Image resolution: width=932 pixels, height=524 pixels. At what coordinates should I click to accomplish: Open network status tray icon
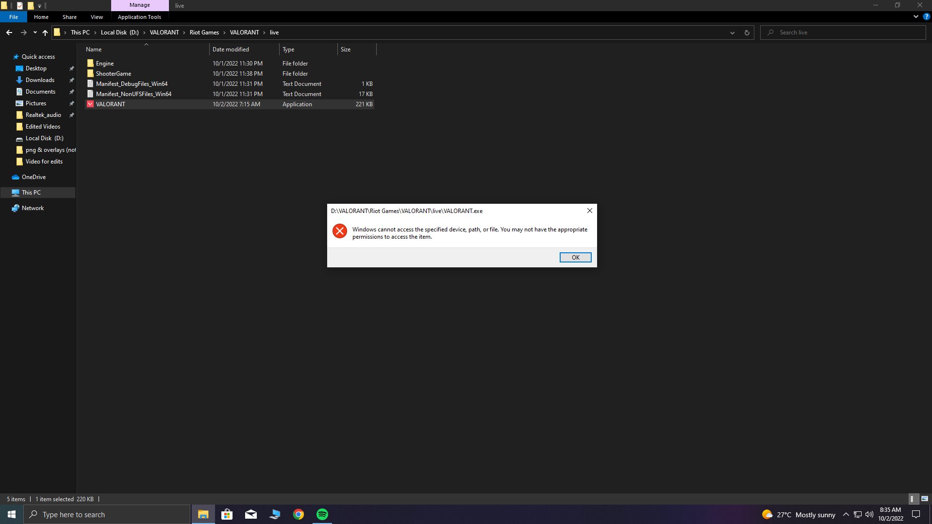858,514
